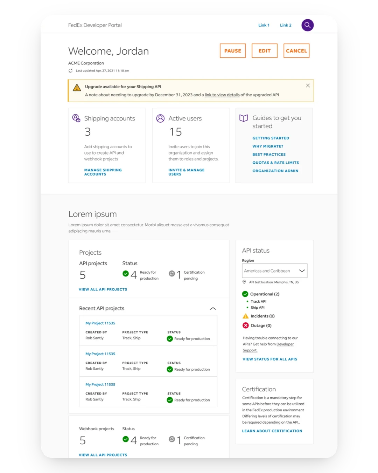This screenshot has height=473, width=378.
Task: Click View Status For All APIs
Action: click(x=270, y=359)
